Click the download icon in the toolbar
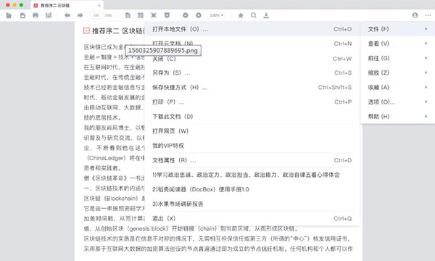Screen dimensions: 435x261 266,15
